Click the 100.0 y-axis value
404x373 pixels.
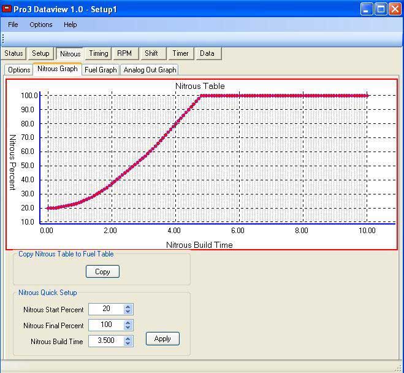(x=29, y=96)
